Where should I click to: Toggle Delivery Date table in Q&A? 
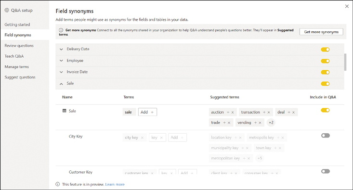click(326, 50)
